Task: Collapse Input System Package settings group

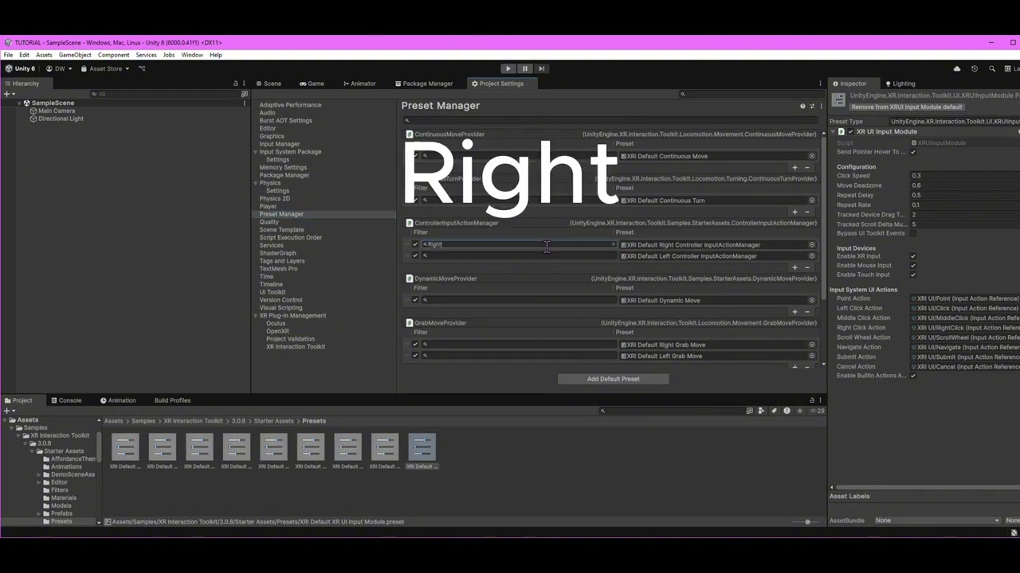Action: pyautogui.click(x=256, y=152)
